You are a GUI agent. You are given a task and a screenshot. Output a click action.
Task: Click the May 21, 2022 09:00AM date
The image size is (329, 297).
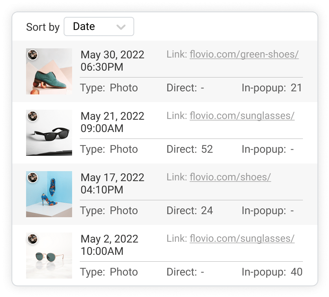tap(112, 122)
